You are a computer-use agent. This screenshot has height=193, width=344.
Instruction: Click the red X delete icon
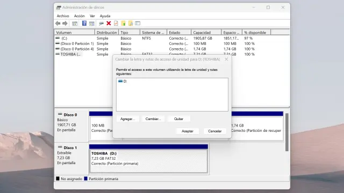109,23
